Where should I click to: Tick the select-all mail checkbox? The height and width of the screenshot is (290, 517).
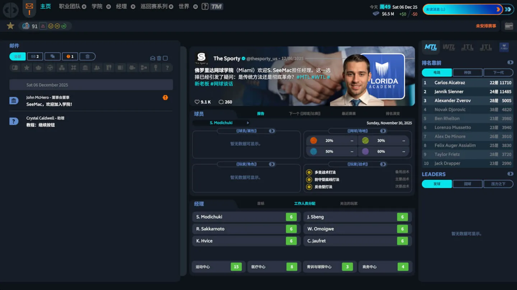165,58
